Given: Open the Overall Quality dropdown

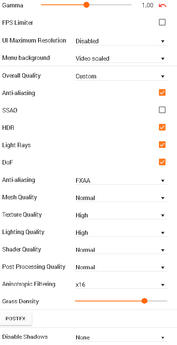Looking at the screenshot, I should [x=121, y=76].
